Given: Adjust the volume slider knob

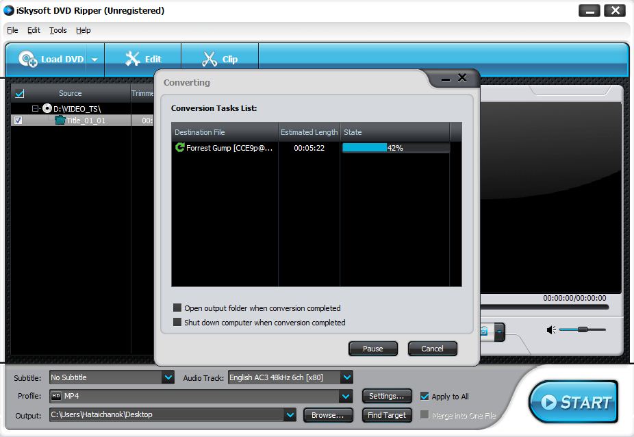Looking at the screenshot, I should click(x=583, y=329).
